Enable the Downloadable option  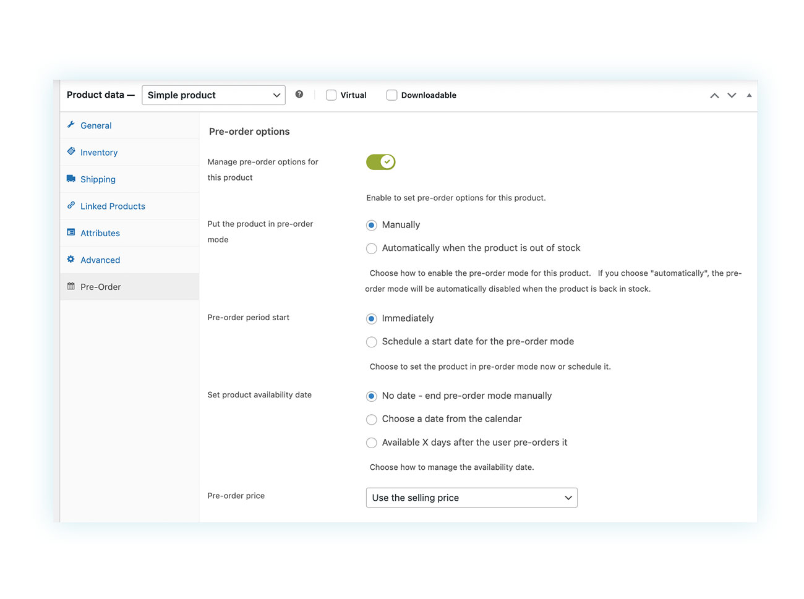(391, 95)
